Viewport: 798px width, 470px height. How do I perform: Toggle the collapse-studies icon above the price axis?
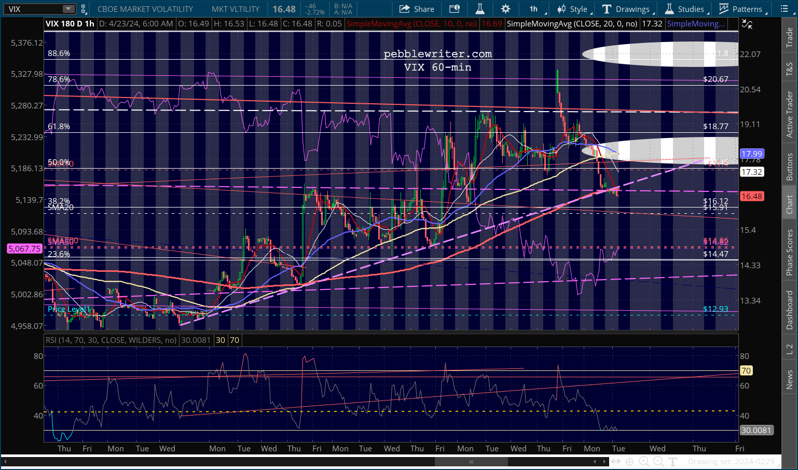click(747, 24)
